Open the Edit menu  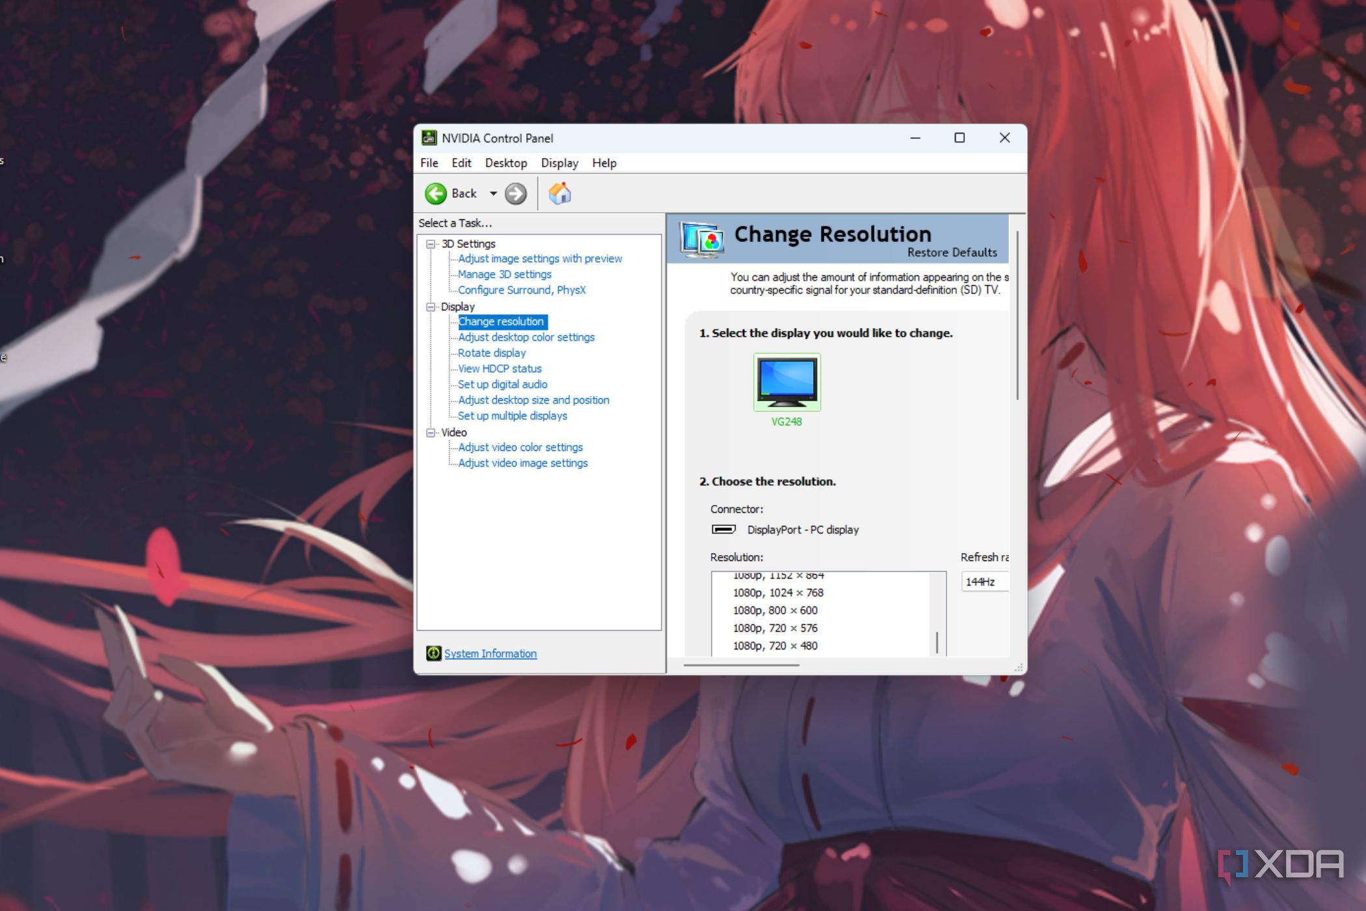tap(462, 163)
